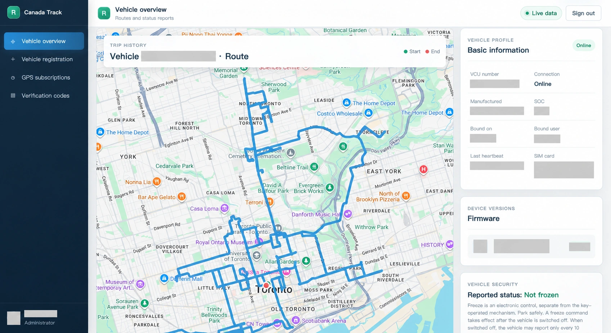Click the Costco Wholesale map pin

point(368,113)
